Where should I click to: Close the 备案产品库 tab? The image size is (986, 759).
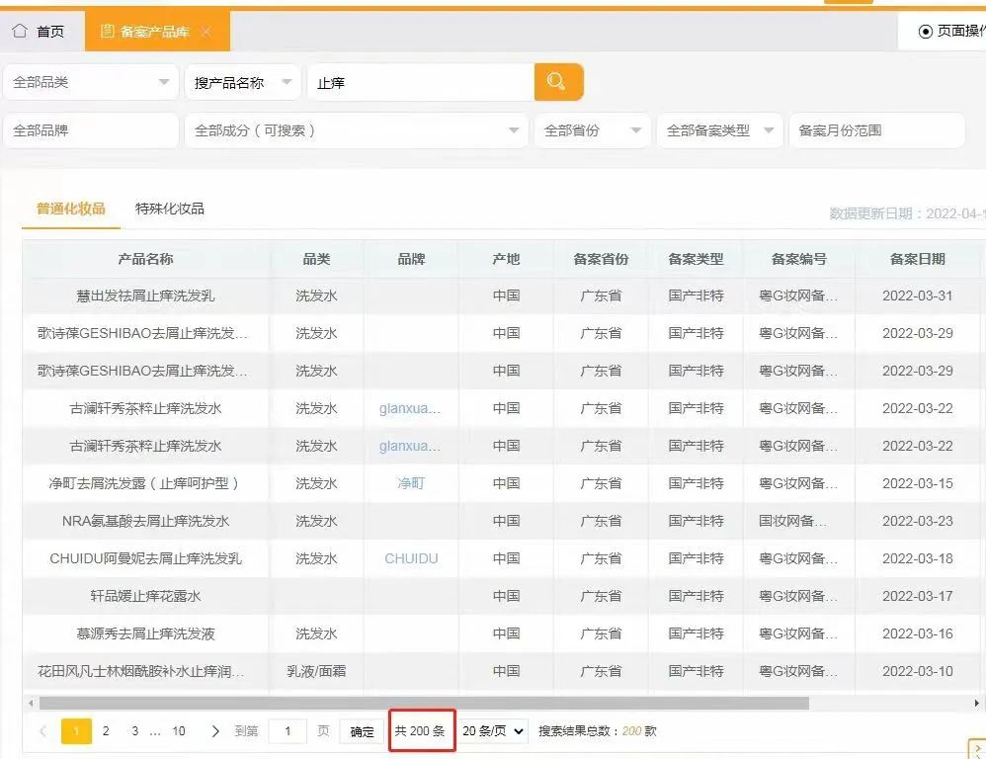point(205,31)
